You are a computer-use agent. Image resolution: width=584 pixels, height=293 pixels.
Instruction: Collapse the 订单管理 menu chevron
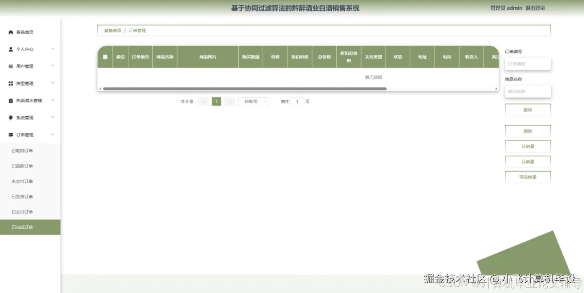53,134
